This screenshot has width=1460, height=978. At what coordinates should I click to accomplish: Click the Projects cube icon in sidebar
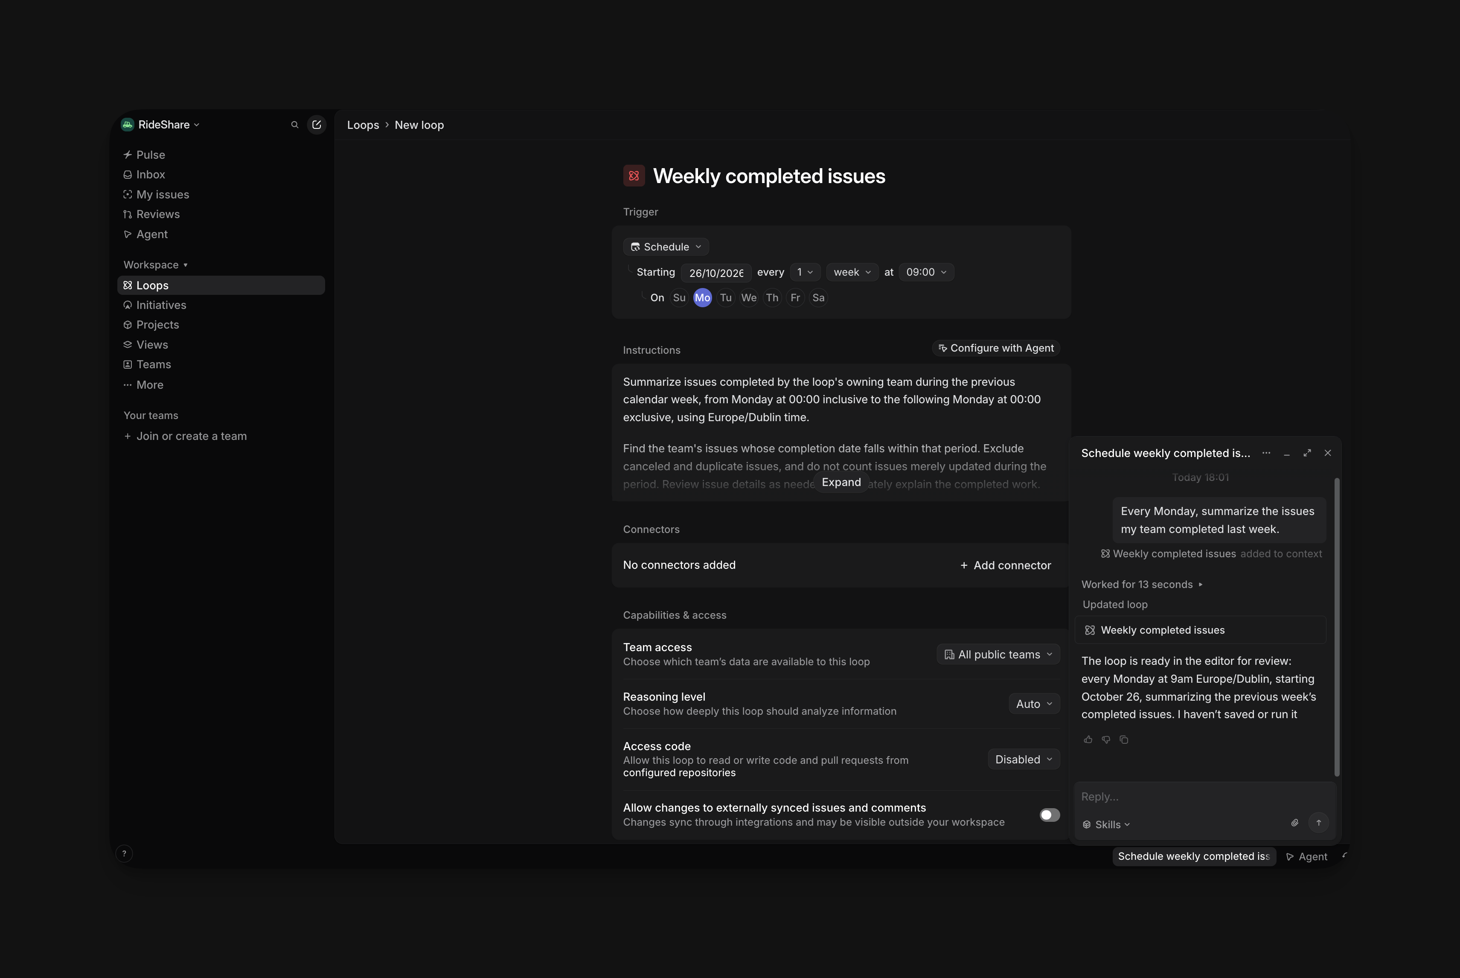click(128, 325)
